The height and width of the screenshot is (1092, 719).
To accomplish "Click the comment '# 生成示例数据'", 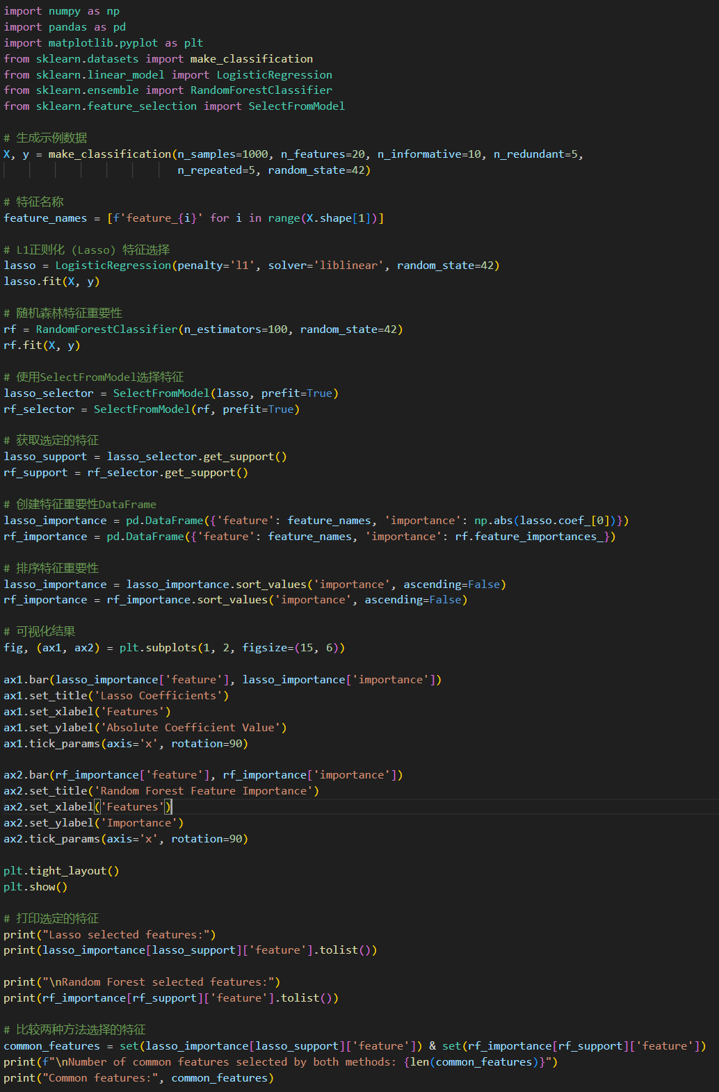I will [x=45, y=138].
